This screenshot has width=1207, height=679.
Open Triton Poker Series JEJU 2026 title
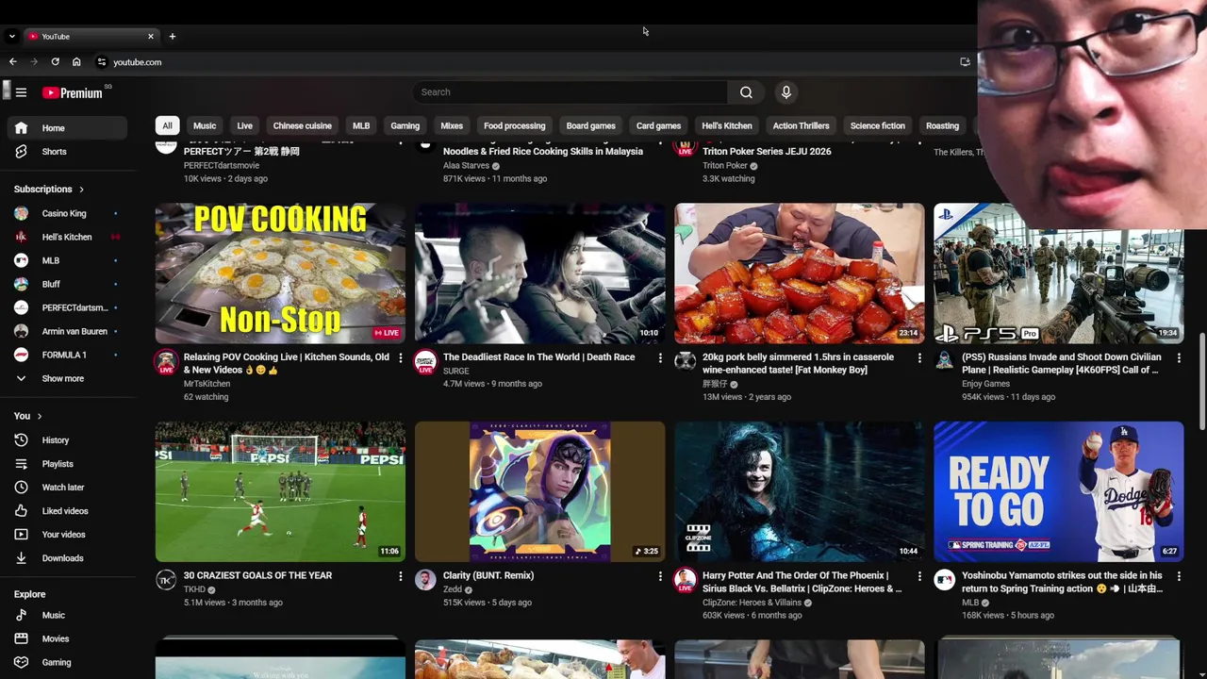coord(767,152)
